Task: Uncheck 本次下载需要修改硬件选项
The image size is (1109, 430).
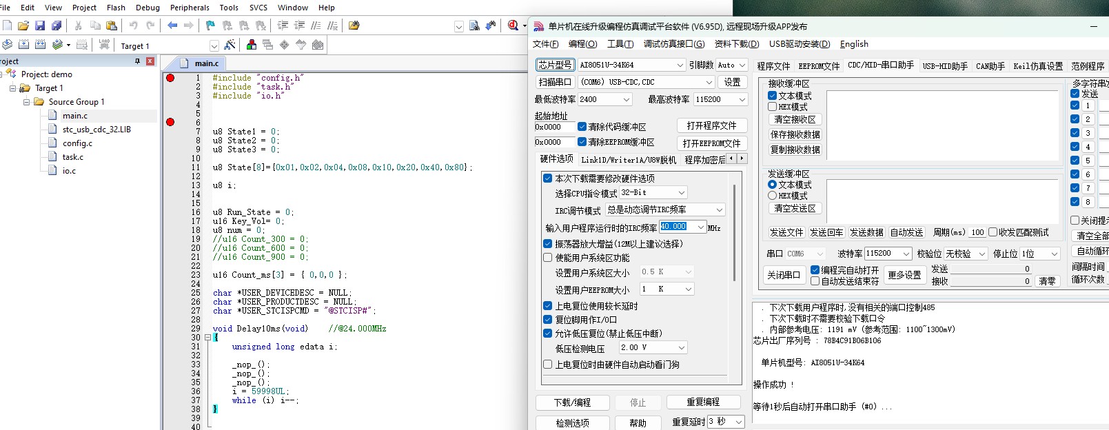Action: click(x=547, y=178)
